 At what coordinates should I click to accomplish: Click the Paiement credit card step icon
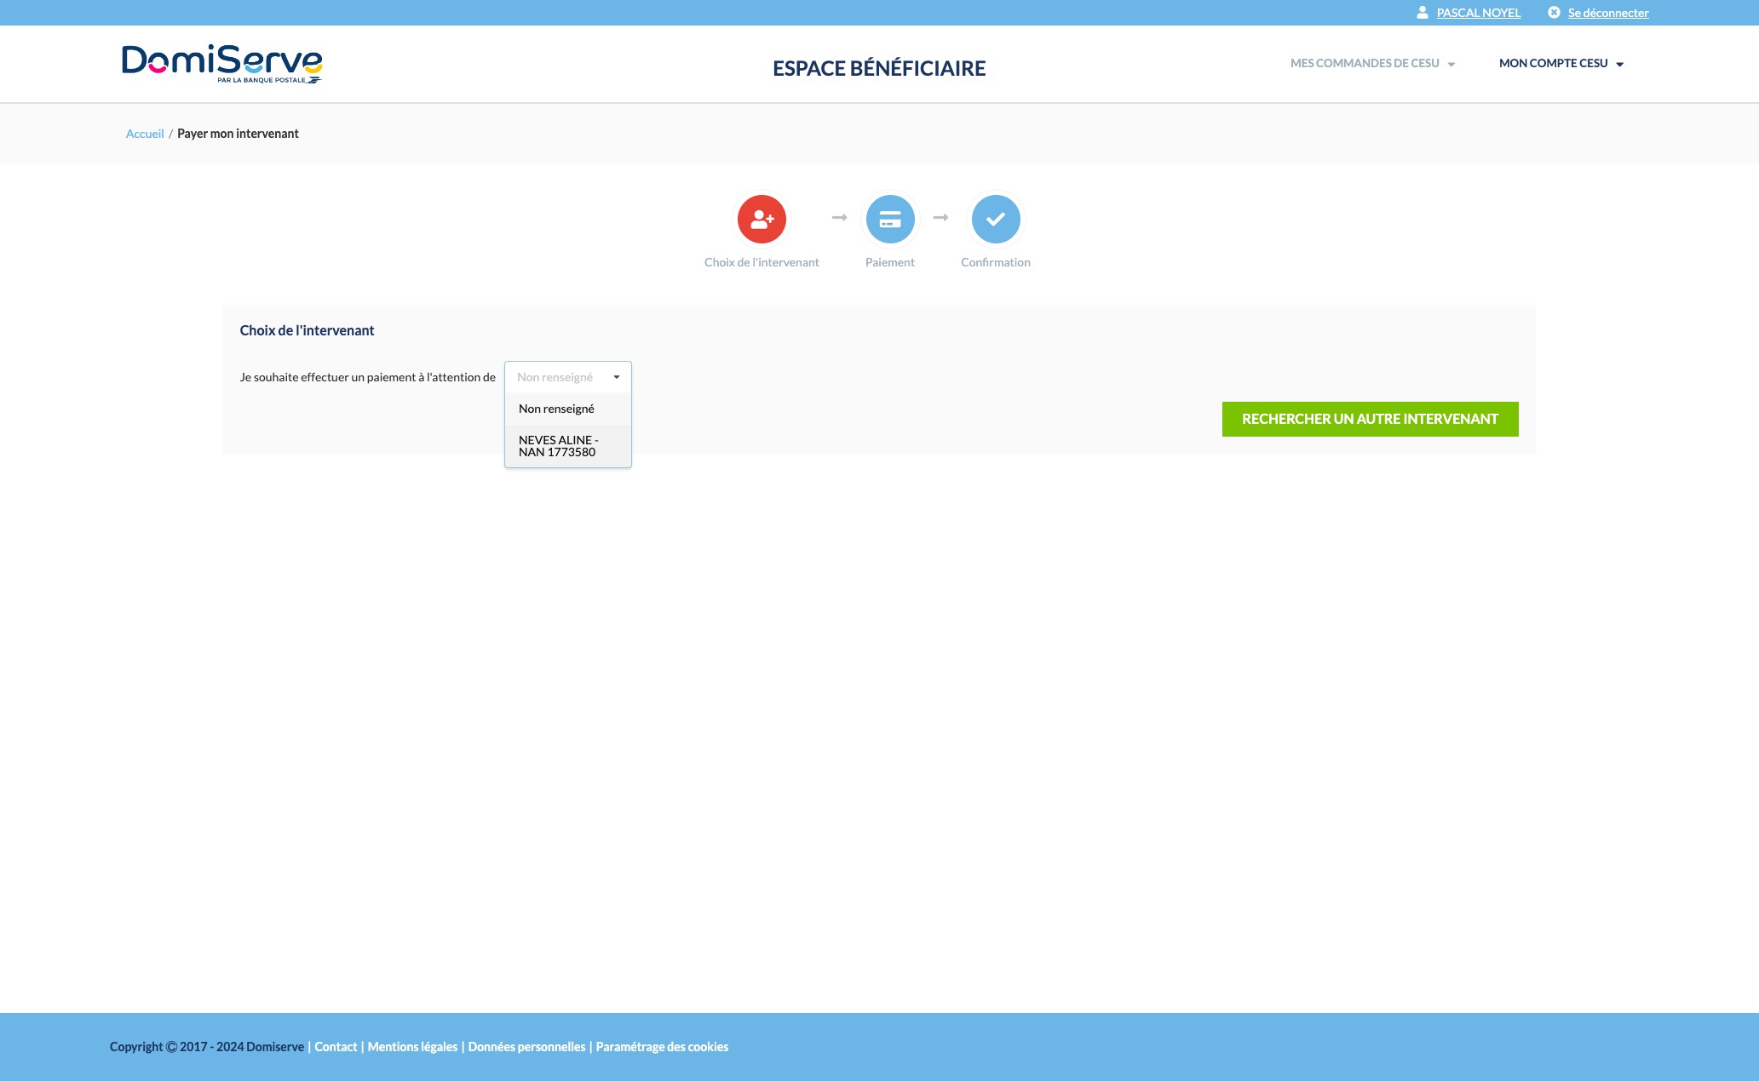click(x=890, y=220)
